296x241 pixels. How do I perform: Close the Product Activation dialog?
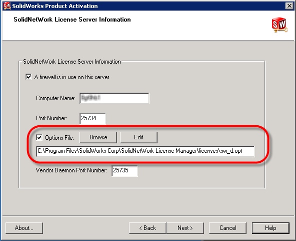click(x=289, y=6)
